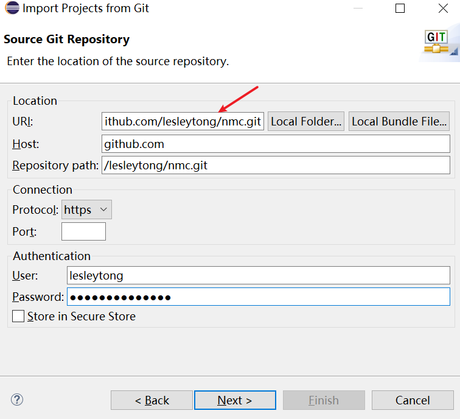Cancel the Git import wizard
460x419 pixels.
(413, 400)
